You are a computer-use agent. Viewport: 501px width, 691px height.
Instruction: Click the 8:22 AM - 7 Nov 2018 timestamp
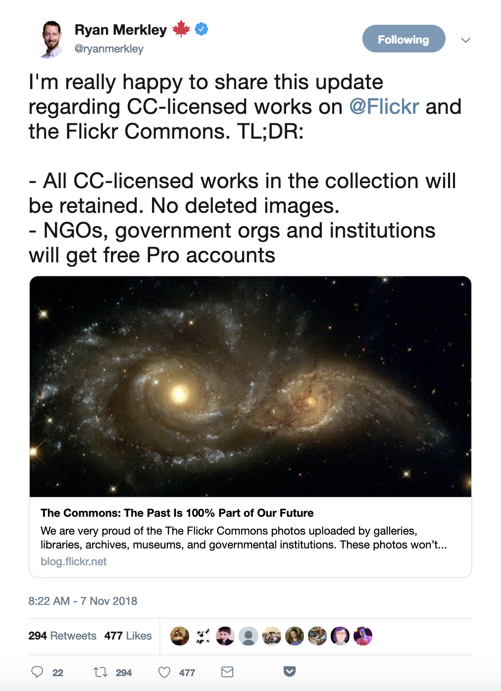(x=83, y=601)
